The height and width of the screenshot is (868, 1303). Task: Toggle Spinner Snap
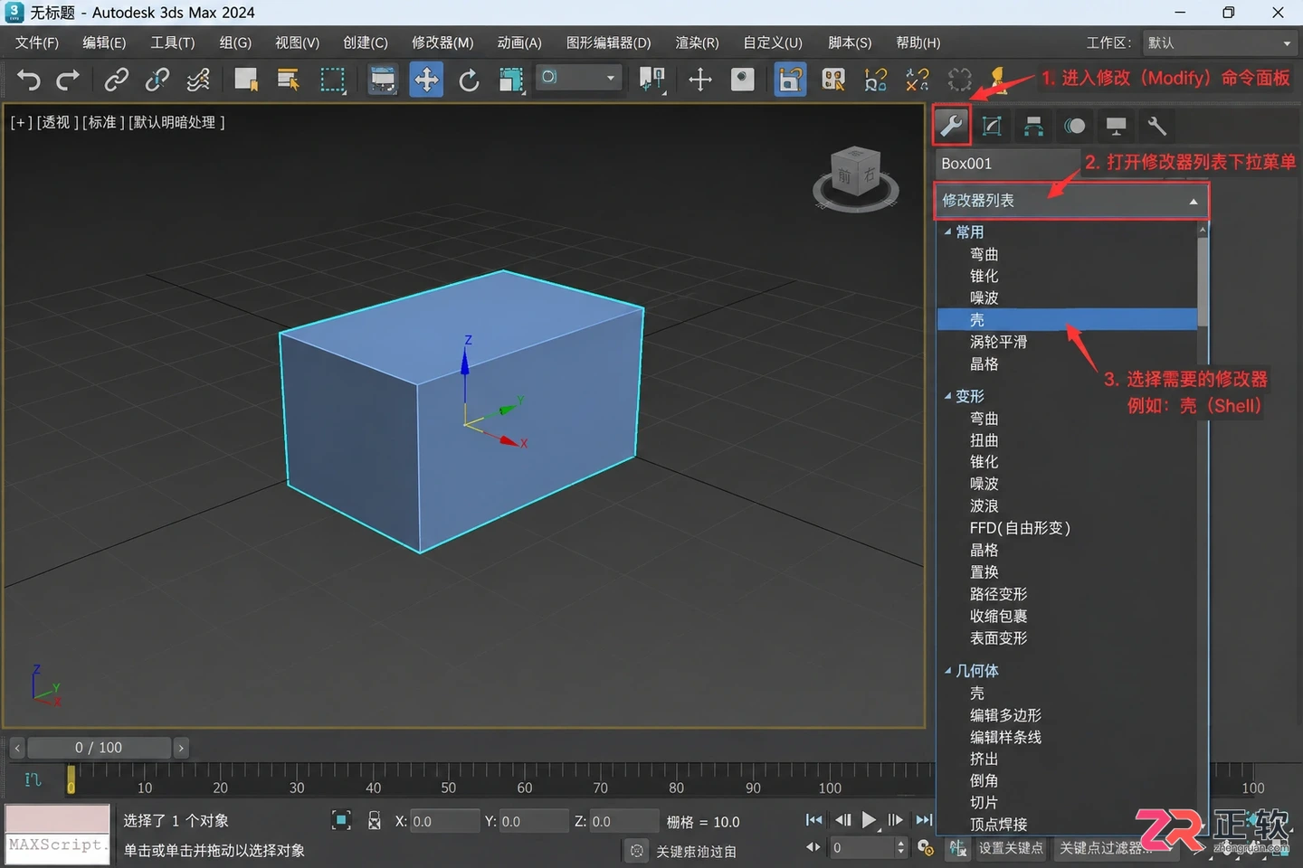[x=917, y=80]
